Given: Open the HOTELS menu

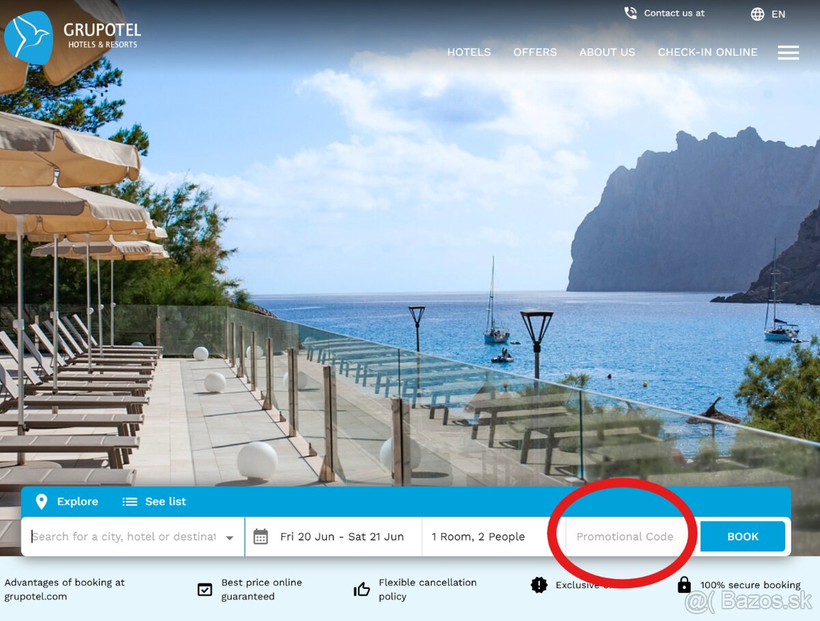Looking at the screenshot, I should 469,53.
